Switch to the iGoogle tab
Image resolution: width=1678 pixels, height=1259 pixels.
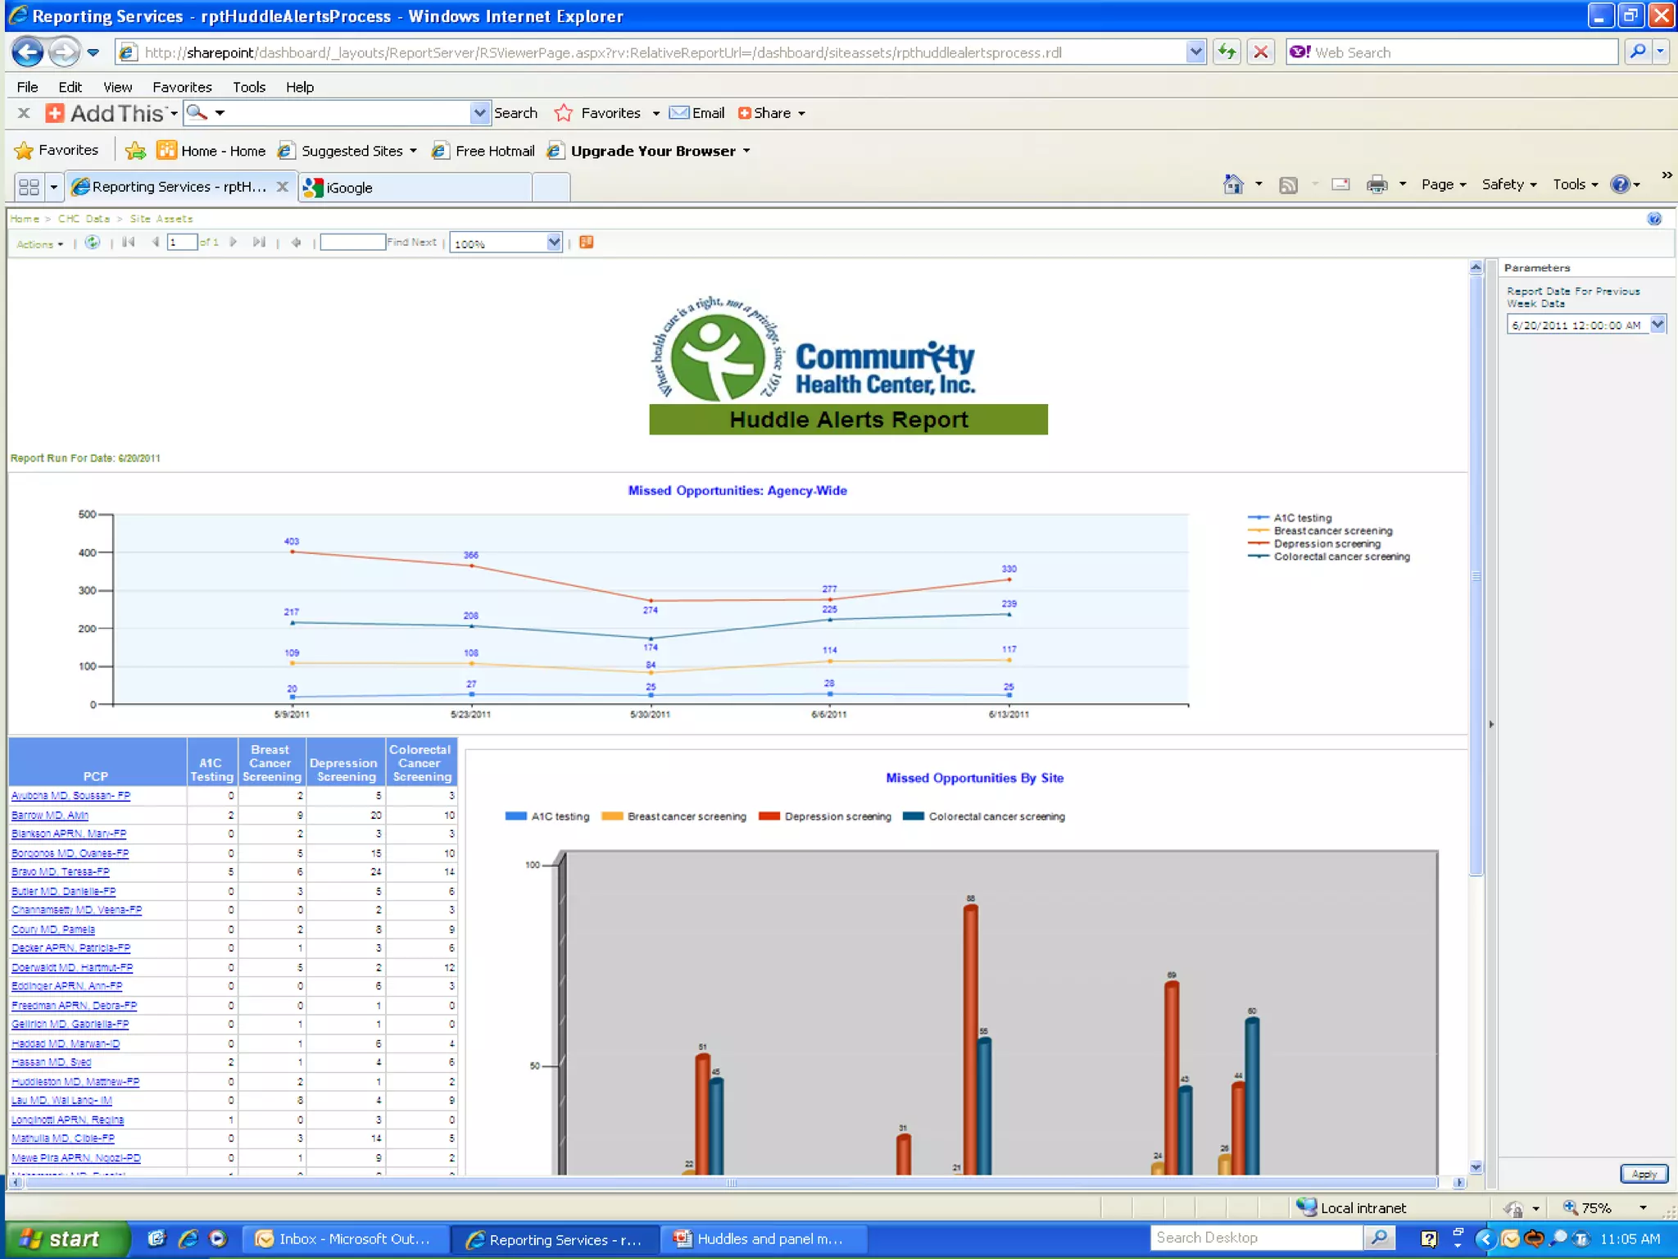350,188
